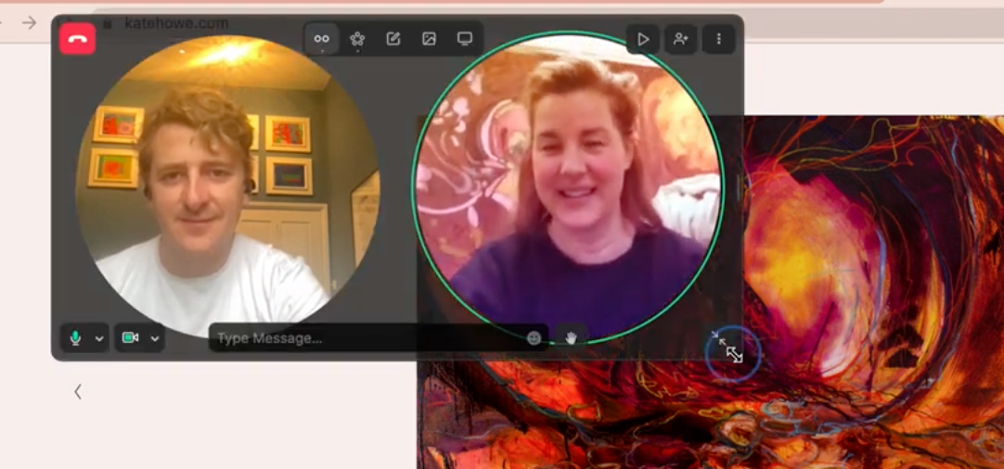The width and height of the screenshot is (1004, 469).
Task: Open the emoji picker in message box
Action: 534,338
